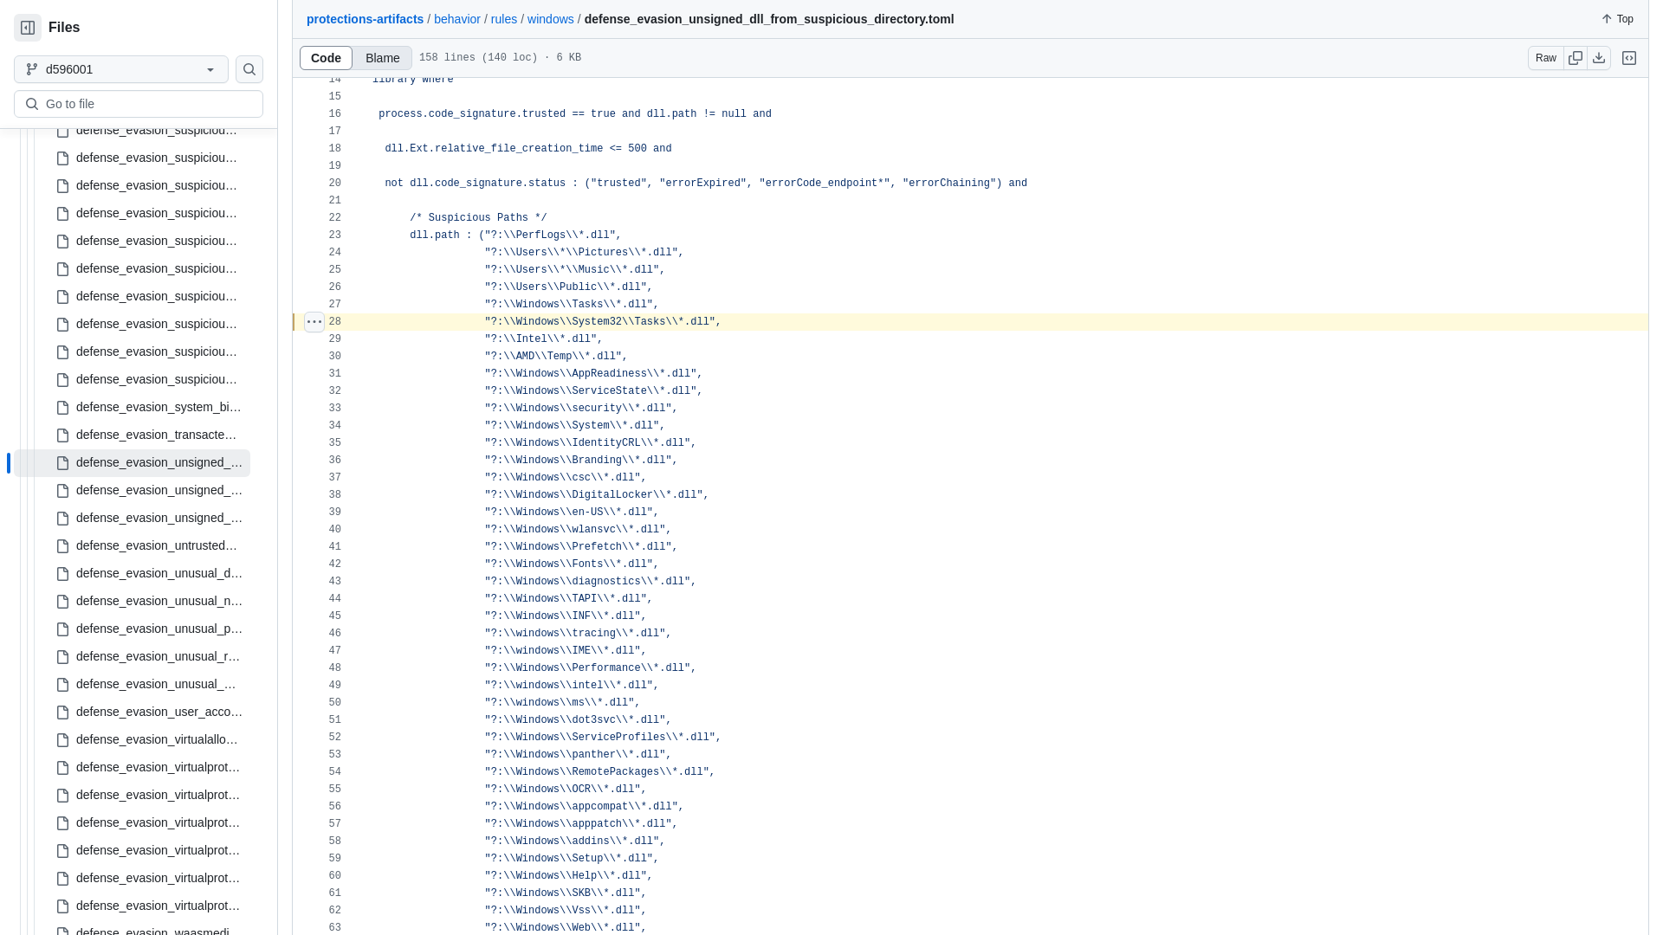The width and height of the screenshot is (1663, 935).
Task: Click file icon beside defense_evasion_unusual_p…
Action: pos(62,629)
